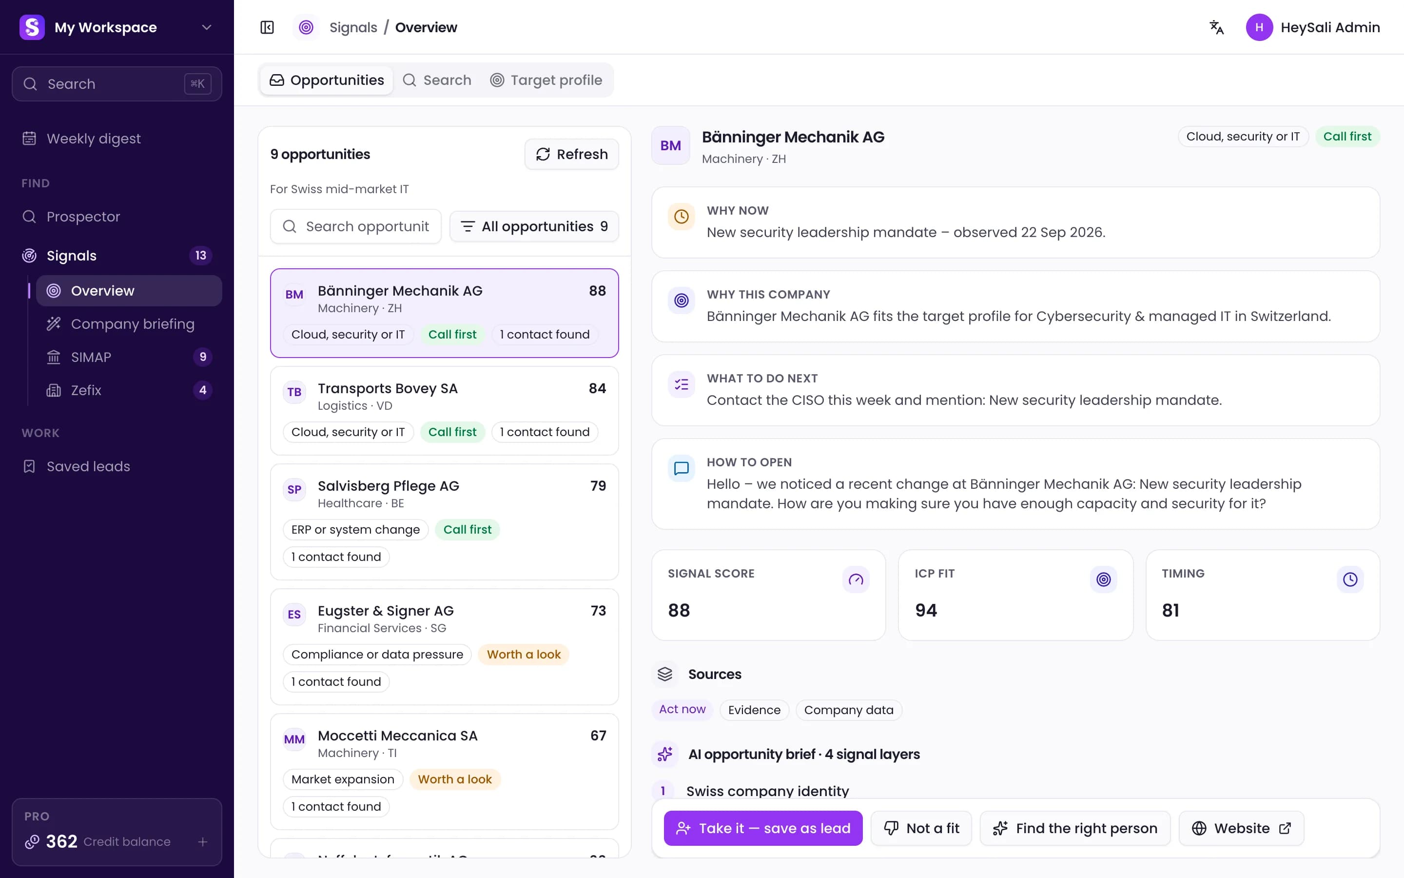Open Company briefing in sidebar
This screenshot has height=878, width=1404.
(x=129, y=324)
